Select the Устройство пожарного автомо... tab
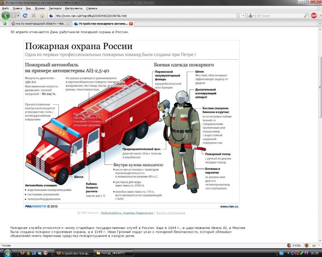The width and height of the screenshot is (322, 257). click(103, 23)
